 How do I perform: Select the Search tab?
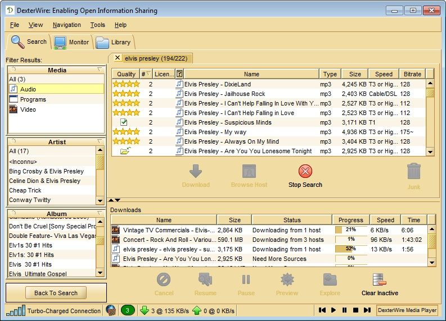29,42
